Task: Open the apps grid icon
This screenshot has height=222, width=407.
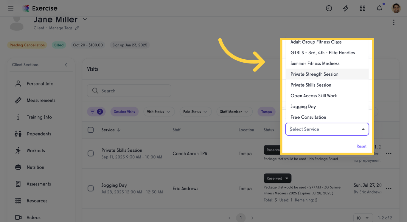Action: (x=363, y=8)
